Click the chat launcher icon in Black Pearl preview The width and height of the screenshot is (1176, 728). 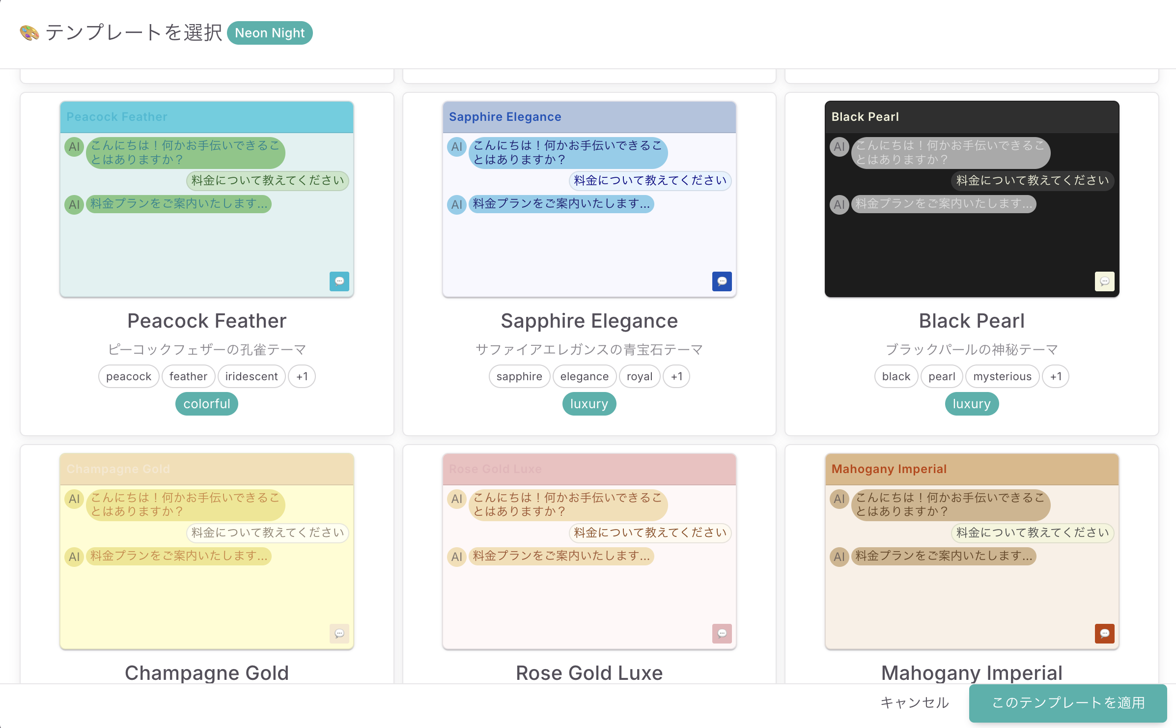click(x=1105, y=281)
